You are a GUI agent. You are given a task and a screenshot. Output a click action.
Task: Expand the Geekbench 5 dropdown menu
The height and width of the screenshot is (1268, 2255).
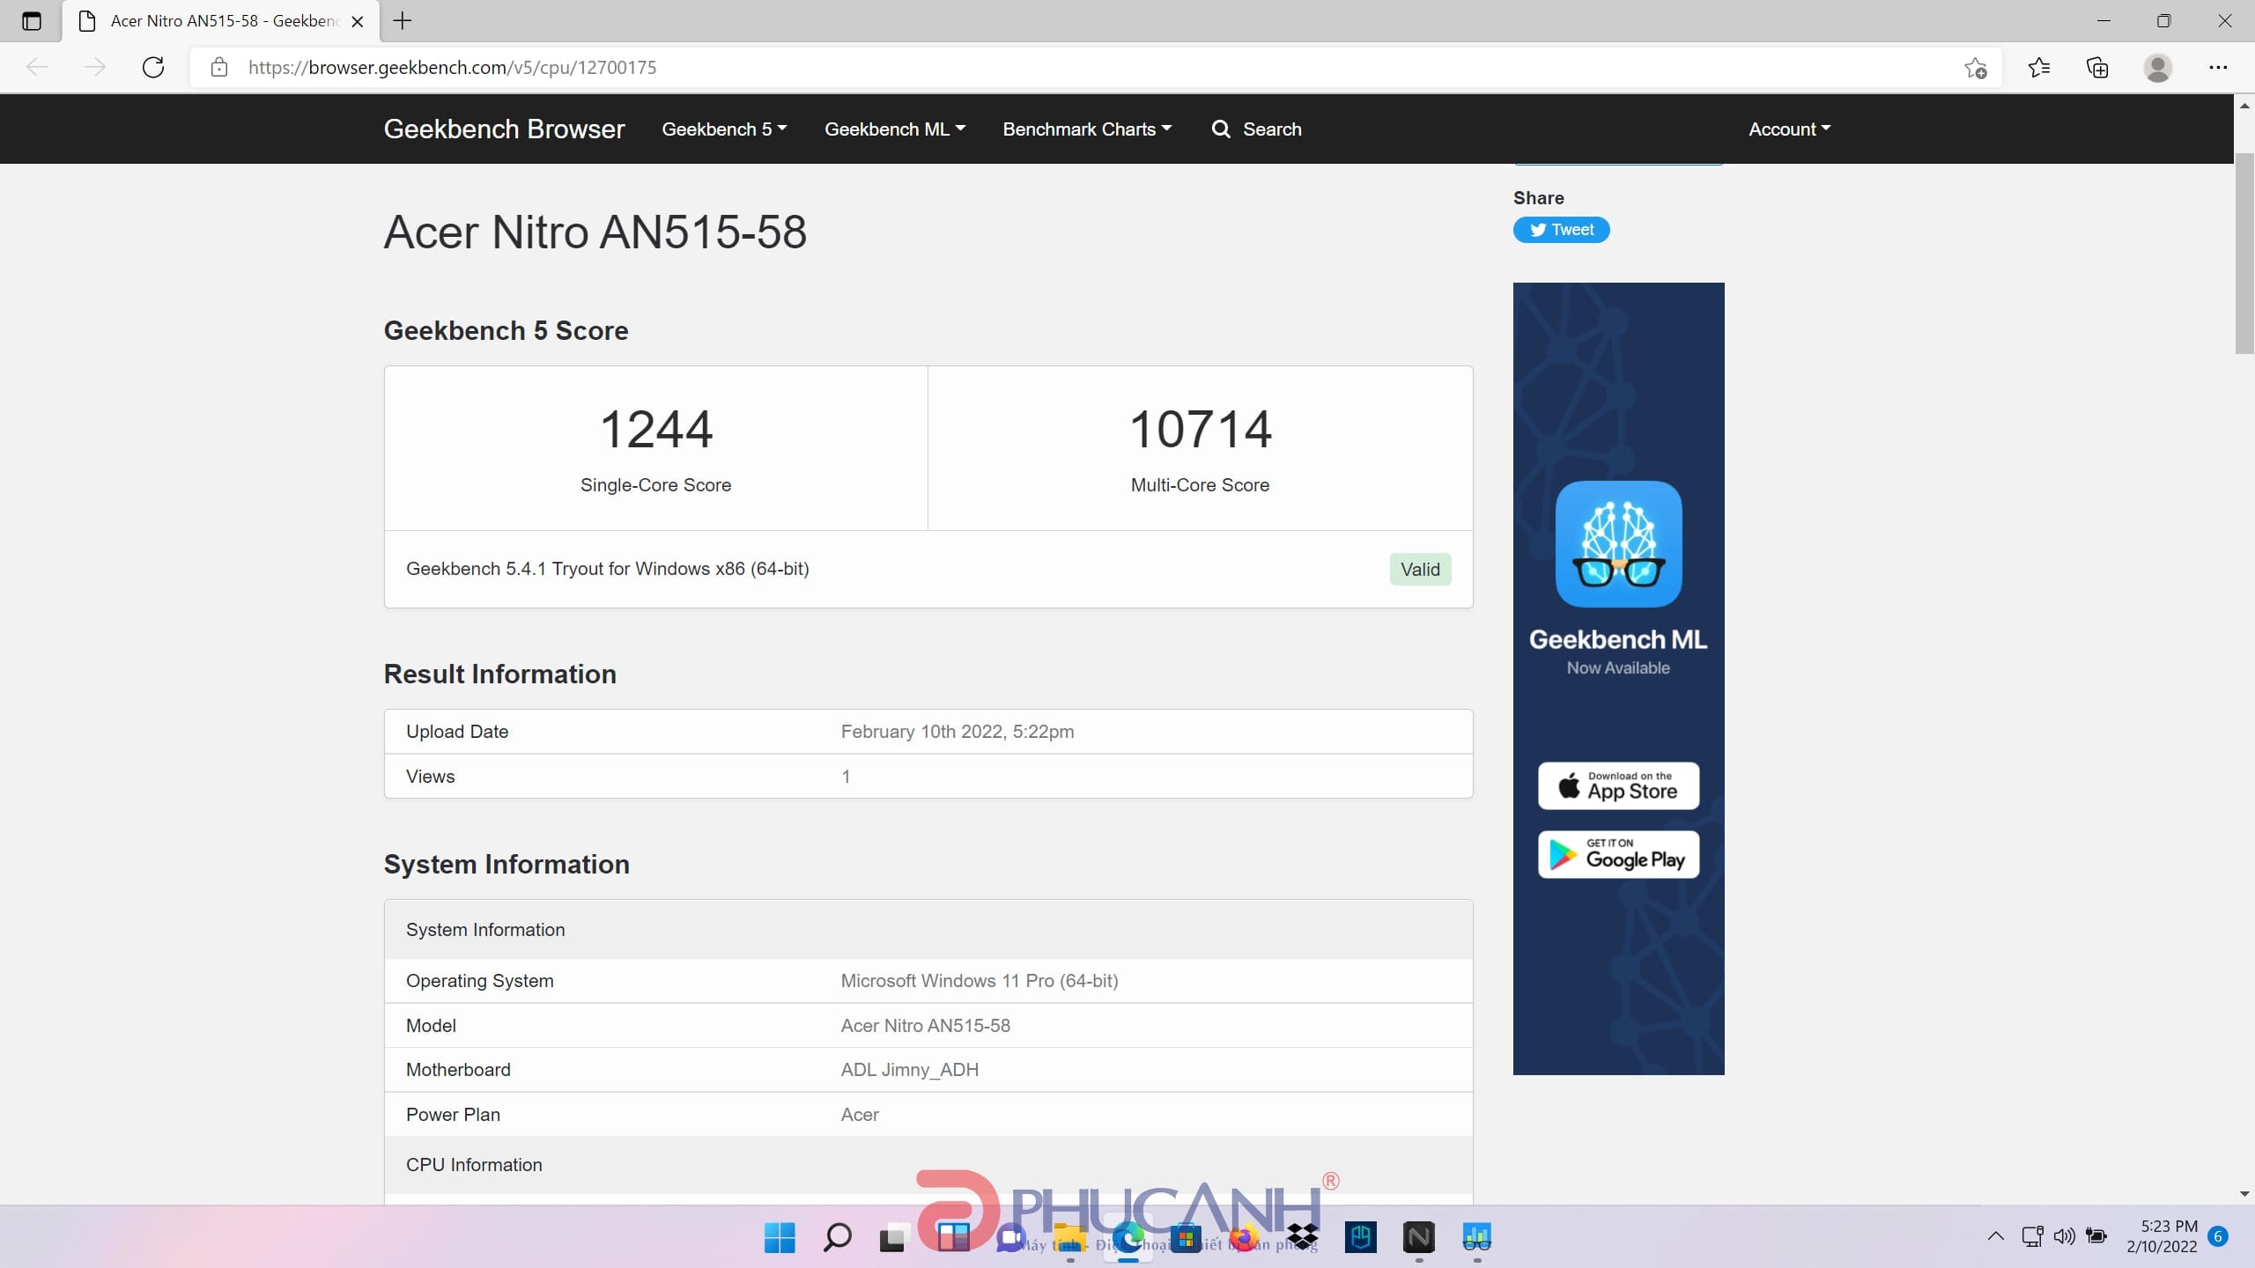coord(724,129)
